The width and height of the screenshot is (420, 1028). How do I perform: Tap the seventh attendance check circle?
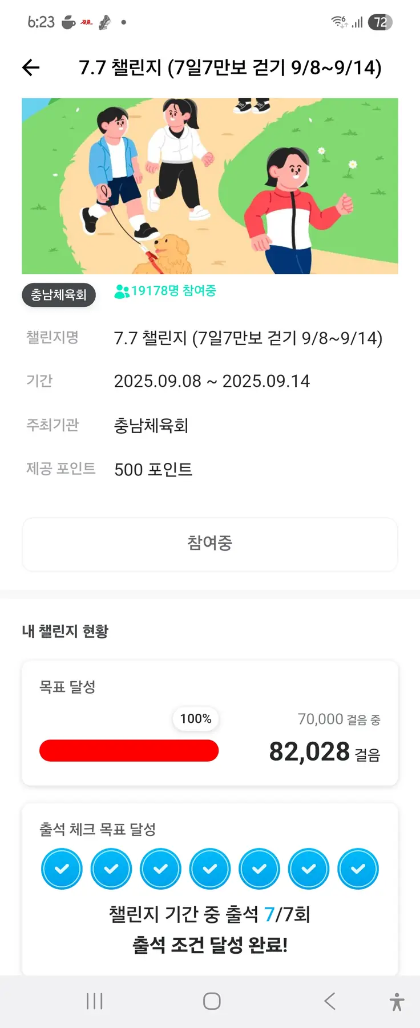point(358,869)
